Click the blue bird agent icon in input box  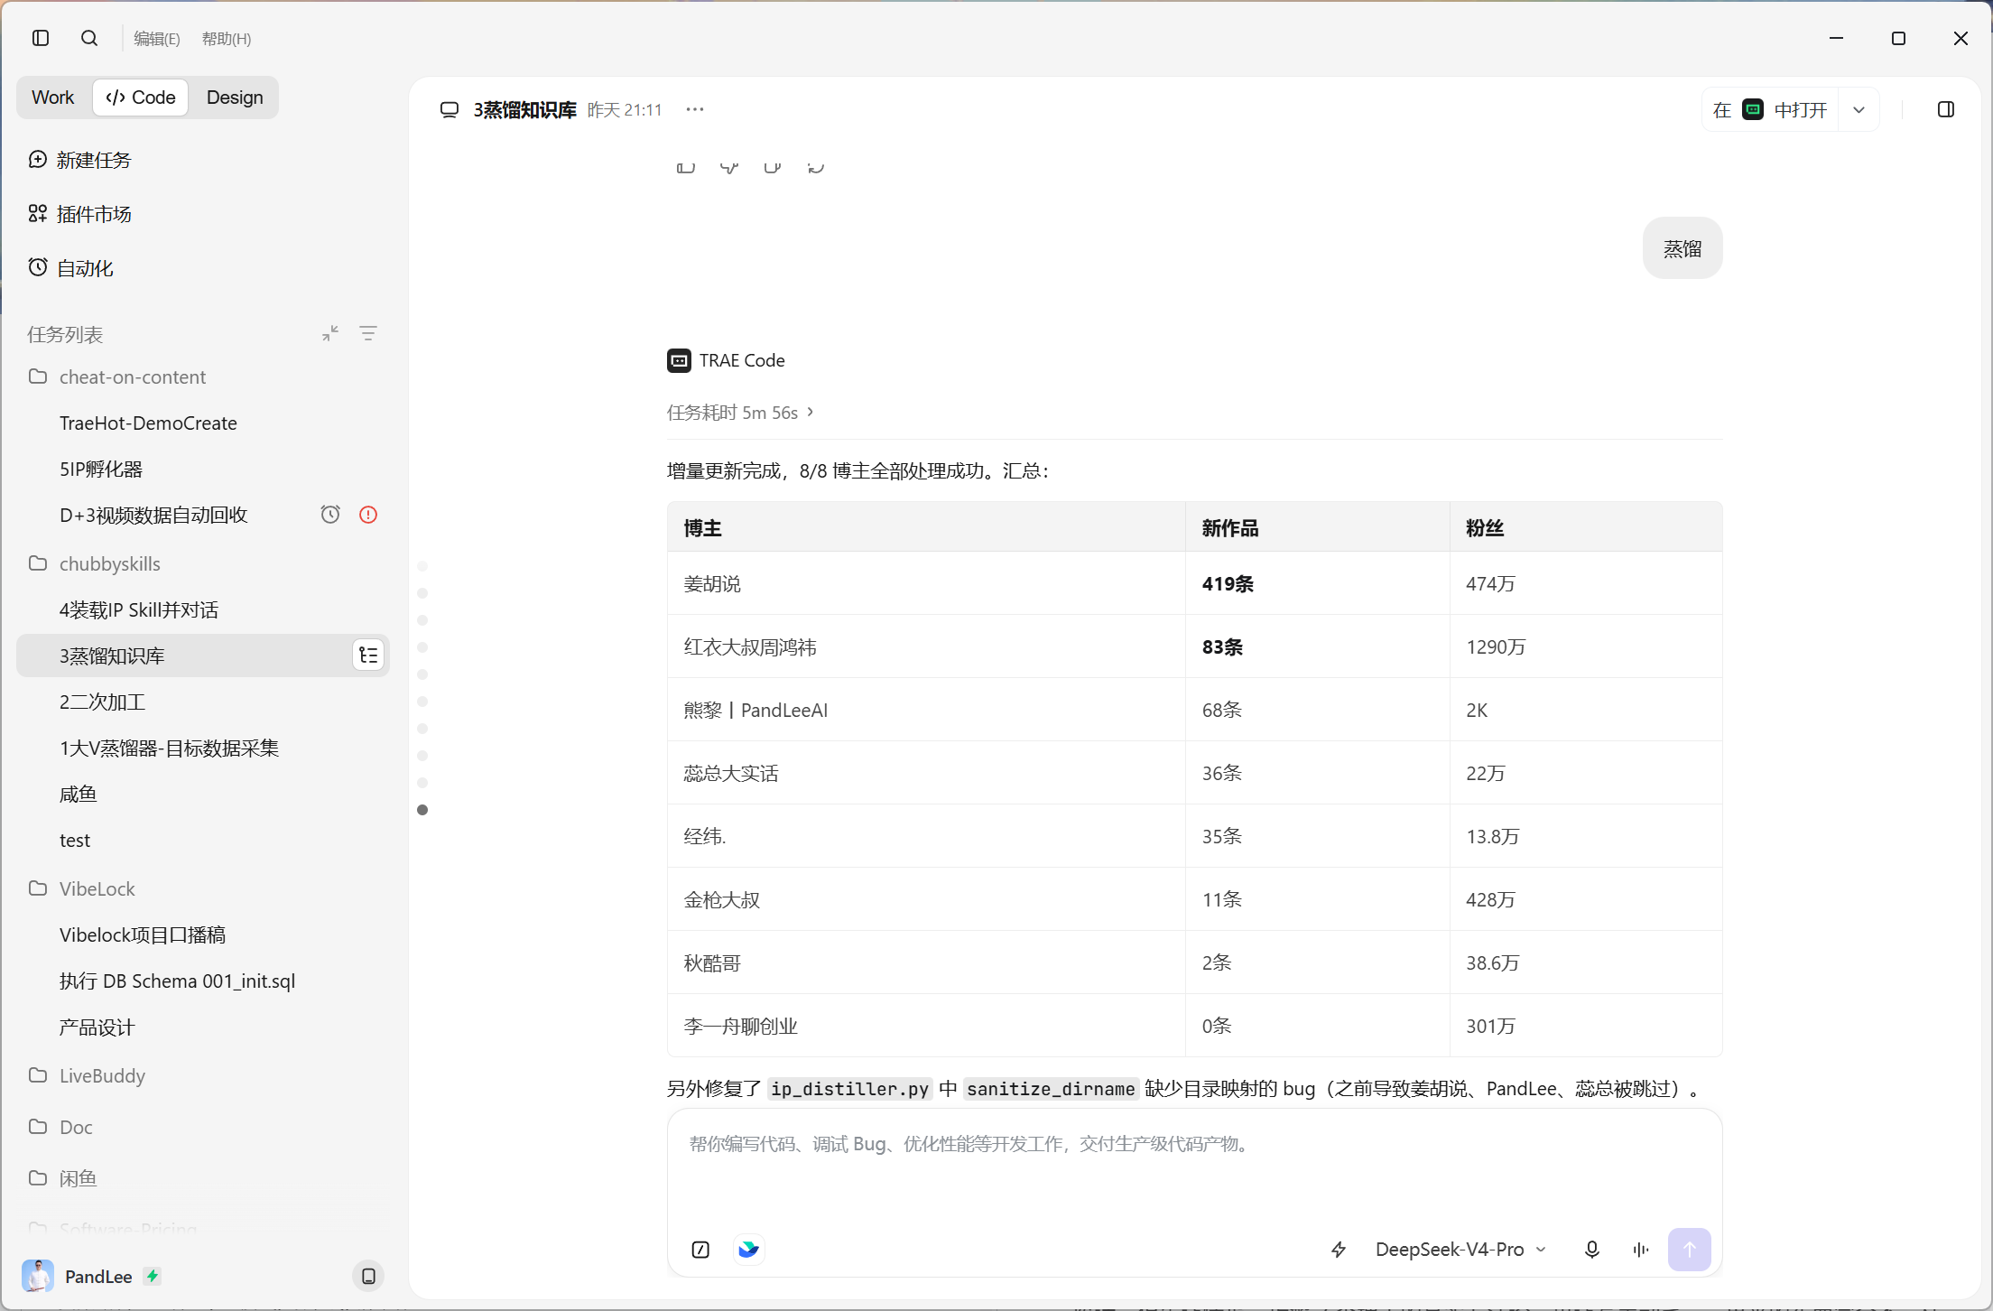pos(748,1250)
